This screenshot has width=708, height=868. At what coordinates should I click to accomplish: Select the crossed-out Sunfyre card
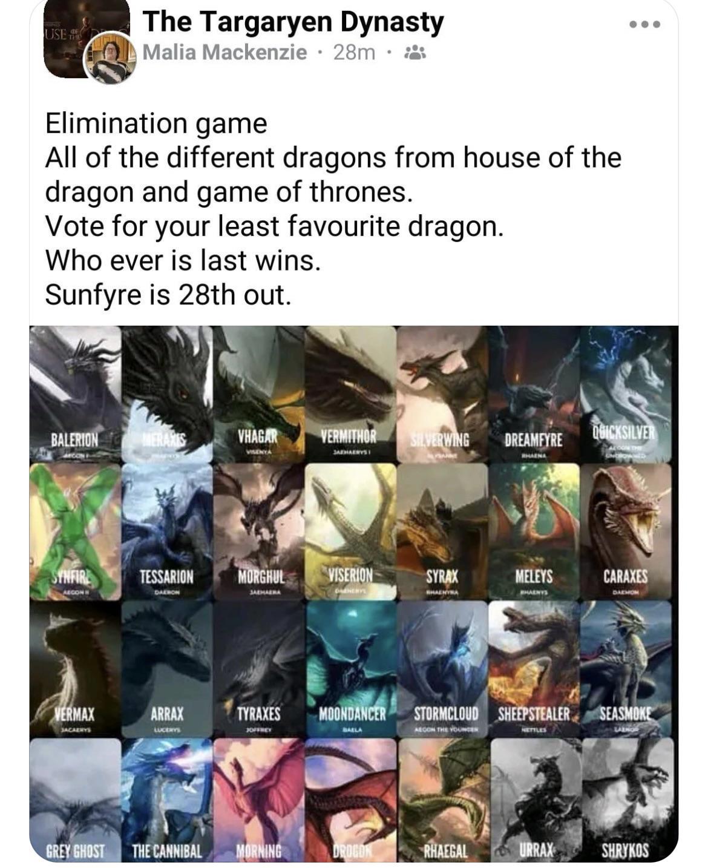coord(75,532)
